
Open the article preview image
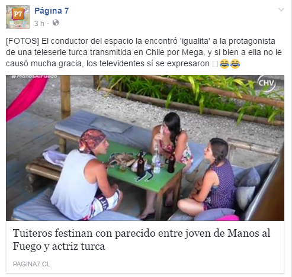(x=145, y=148)
